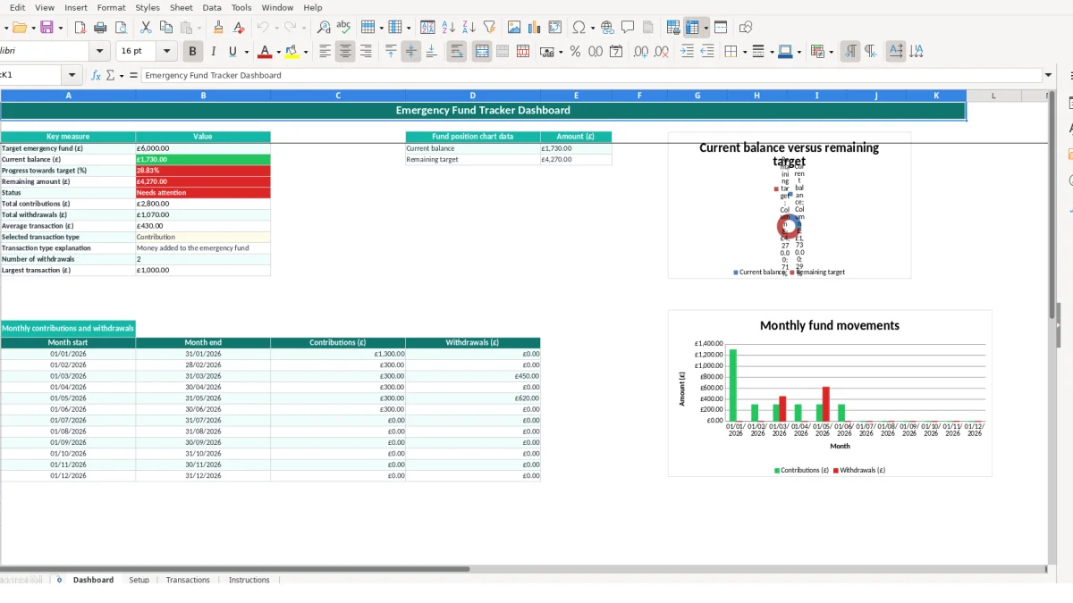1073x603 pixels.
Task: Toggle Bold formatting
Action: click(192, 52)
